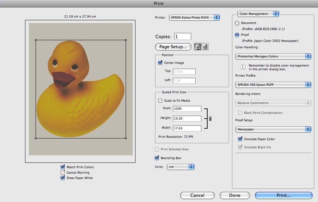Click 'Profile: Japan Color 2002 Newspaper' text
Image resolution: width=318 pixels, height=202 pixels.
click(x=270, y=41)
